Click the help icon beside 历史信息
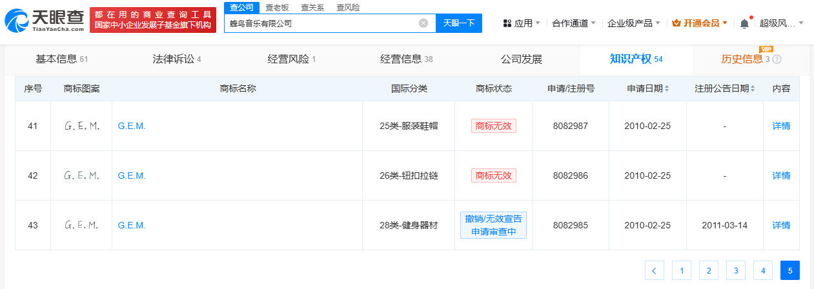Image resolution: width=814 pixels, height=289 pixels. pyautogui.click(x=777, y=59)
